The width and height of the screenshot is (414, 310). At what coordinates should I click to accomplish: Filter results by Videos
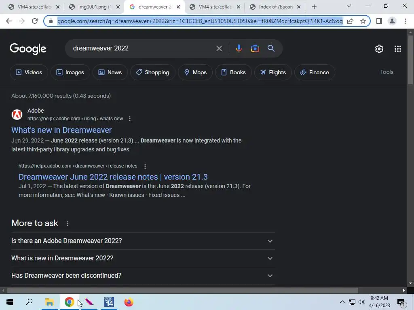point(29,72)
